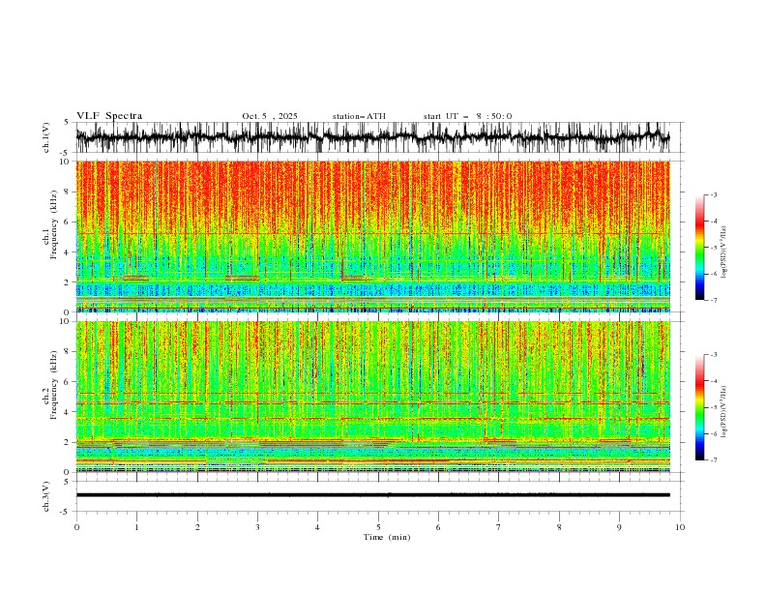The height and width of the screenshot is (592, 766).
Task: Click the "3" tick on the Time axis
Action: coord(257,527)
